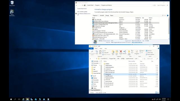Select keystore.db file in conf folder
Screen dimensions: 180x101
[131, 74]
